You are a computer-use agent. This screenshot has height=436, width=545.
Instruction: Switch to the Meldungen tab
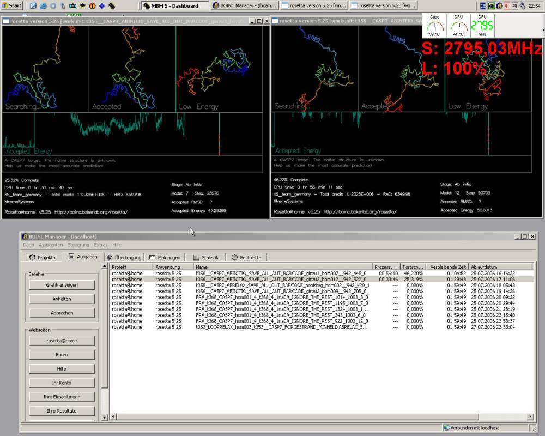click(x=165, y=257)
